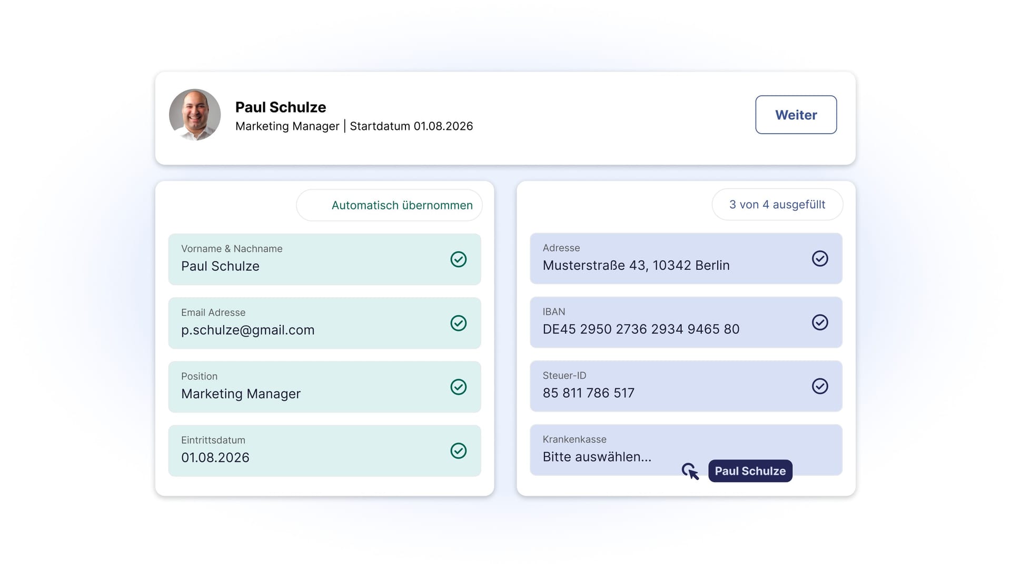The width and height of the screenshot is (1011, 568).
Task: Click the 'Paul Schulze' heading in the header card
Action: coord(281,107)
